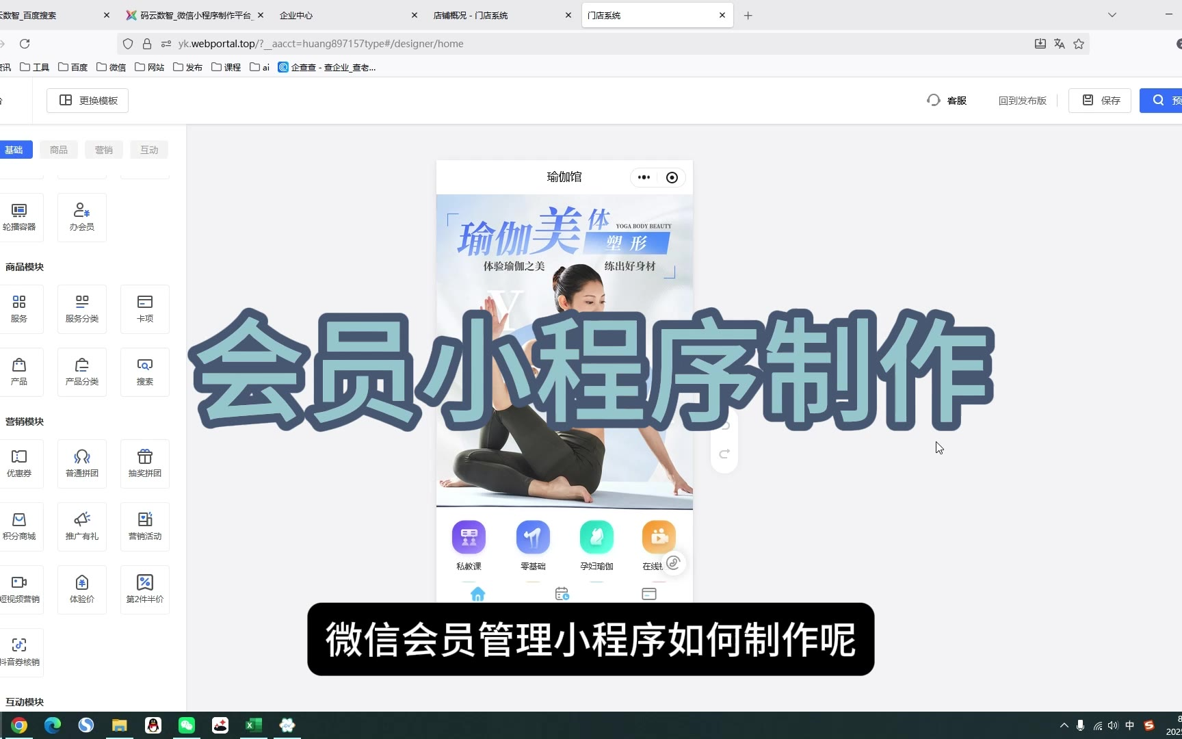
Task: Add the 搜索 search module
Action: (145, 372)
